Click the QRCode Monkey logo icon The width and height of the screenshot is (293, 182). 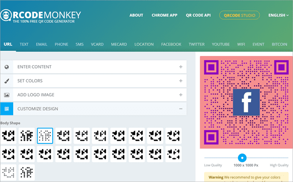pyautogui.click(x=5, y=15)
